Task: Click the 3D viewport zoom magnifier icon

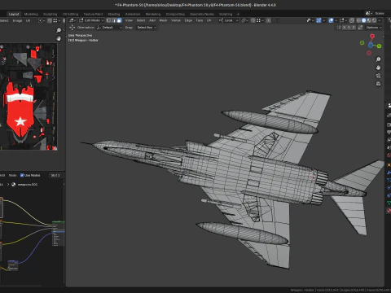Action: pyautogui.click(x=378, y=59)
